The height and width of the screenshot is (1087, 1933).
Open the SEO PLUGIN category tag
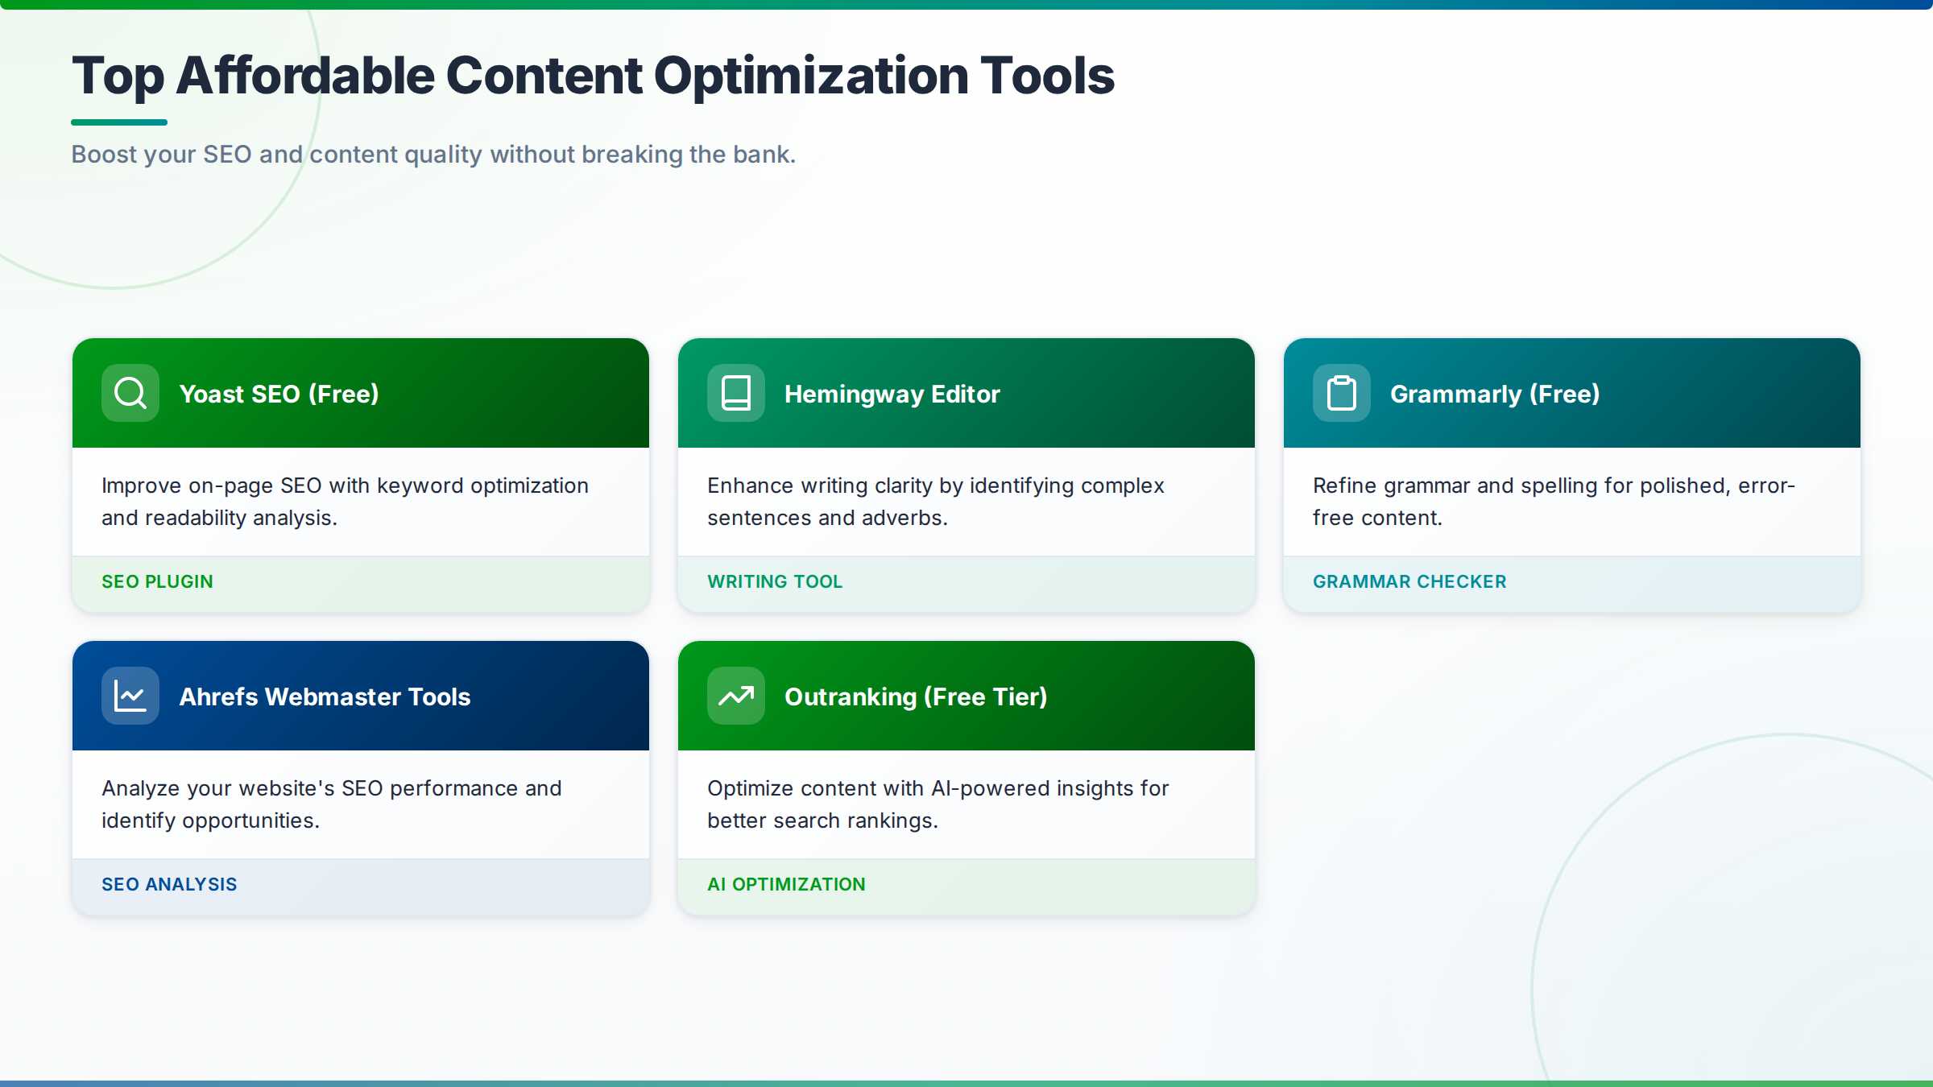157,581
